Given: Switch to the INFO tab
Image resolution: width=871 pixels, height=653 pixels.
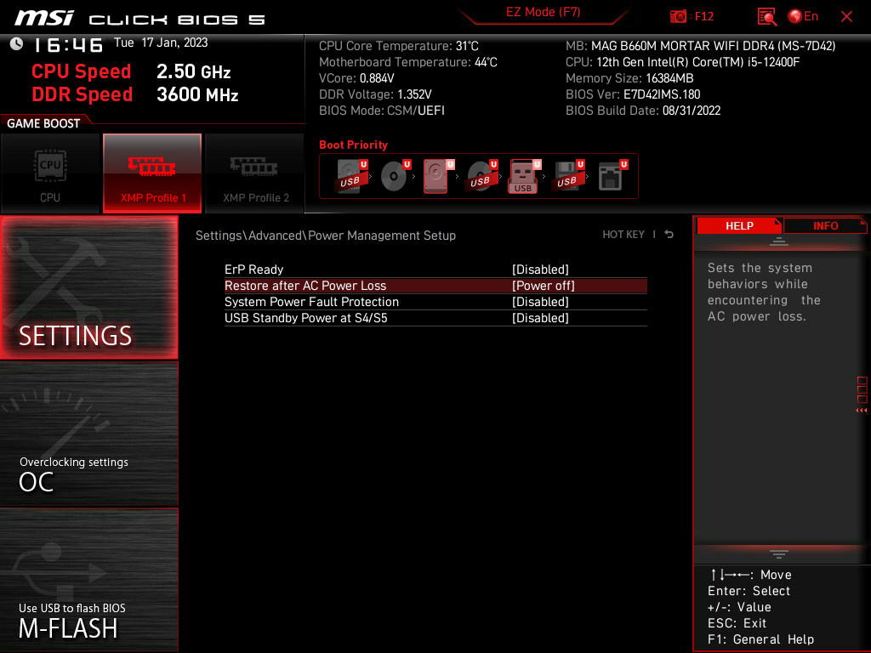Looking at the screenshot, I should 825,225.
